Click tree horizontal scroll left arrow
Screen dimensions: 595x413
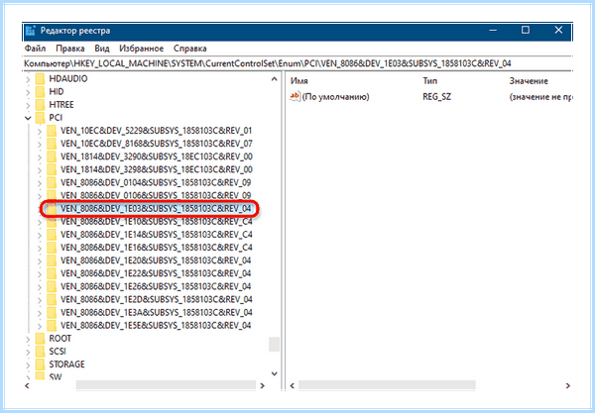[27, 385]
